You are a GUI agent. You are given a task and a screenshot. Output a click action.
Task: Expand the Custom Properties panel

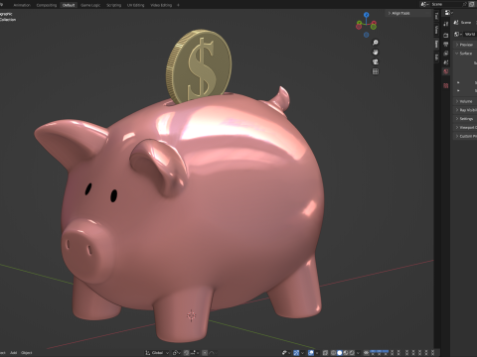[x=465, y=136]
